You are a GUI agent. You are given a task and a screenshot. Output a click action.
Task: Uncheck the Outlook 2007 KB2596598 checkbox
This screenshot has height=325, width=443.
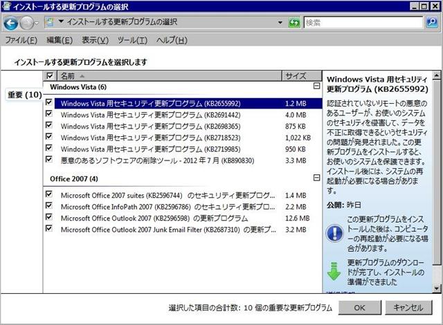click(49, 216)
